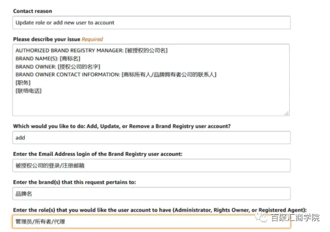Click the WeChat logo watermark icon
The width and height of the screenshot is (330, 232).
pyautogui.click(x=261, y=217)
